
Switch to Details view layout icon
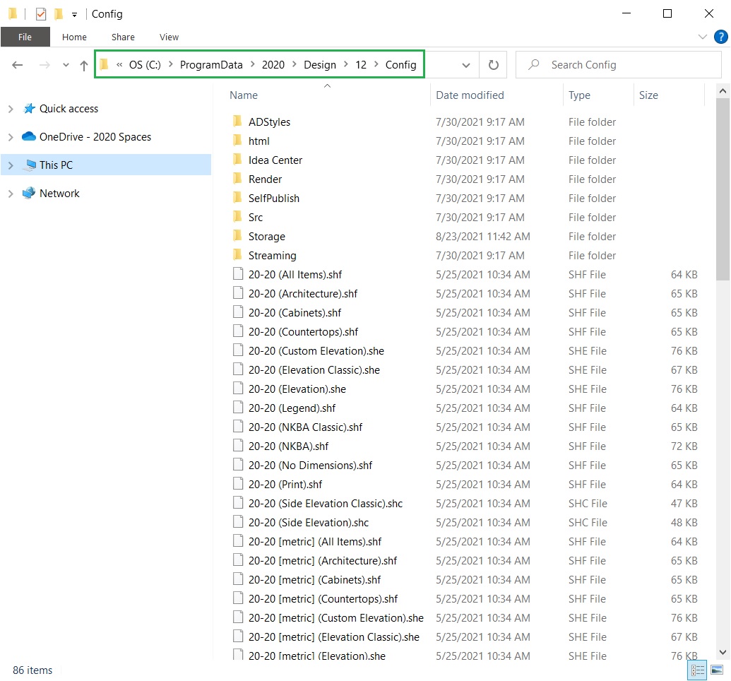click(697, 670)
